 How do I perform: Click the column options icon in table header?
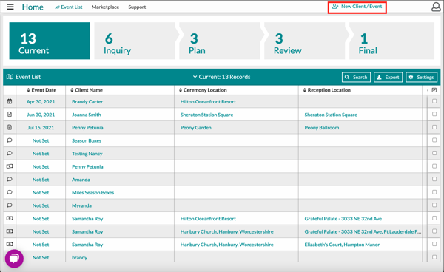(x=428, y=90)
